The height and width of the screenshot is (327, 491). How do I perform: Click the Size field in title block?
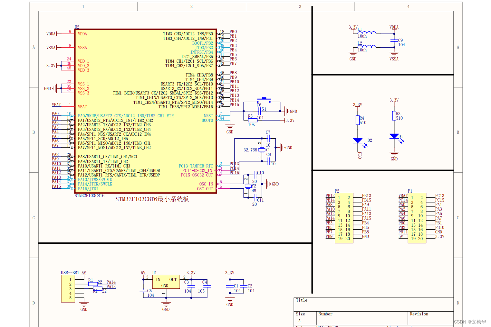(305, 318)
